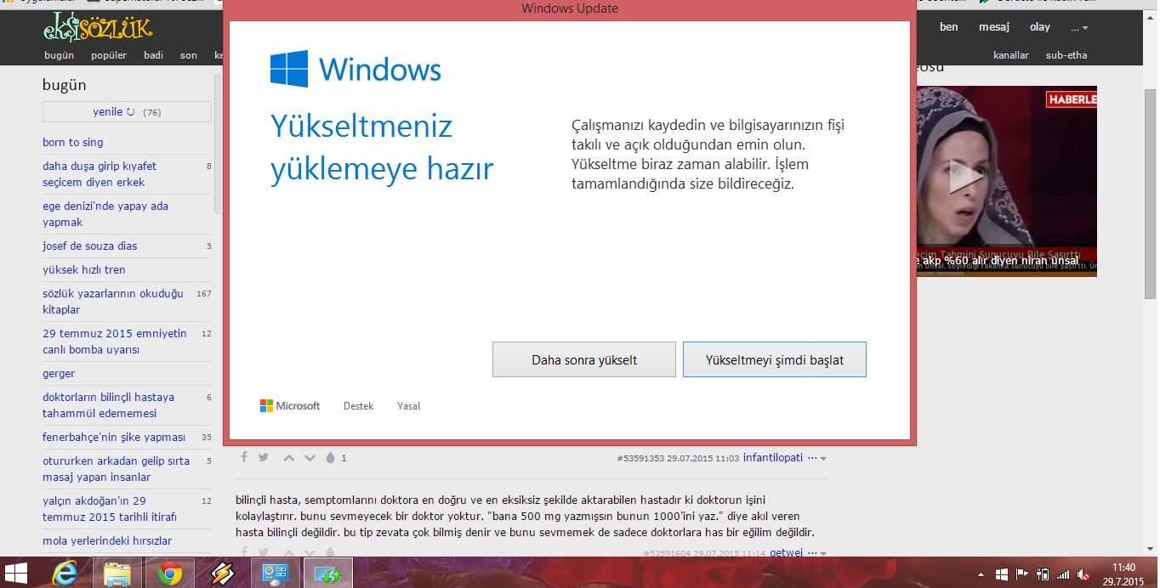Open Winamp lightning-bolt icon on taskbar
Screen dimensions: 1160x588
coord(223,574)
